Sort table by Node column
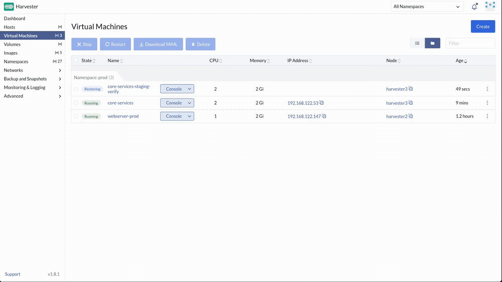502x282 pixels. [394, 61]
